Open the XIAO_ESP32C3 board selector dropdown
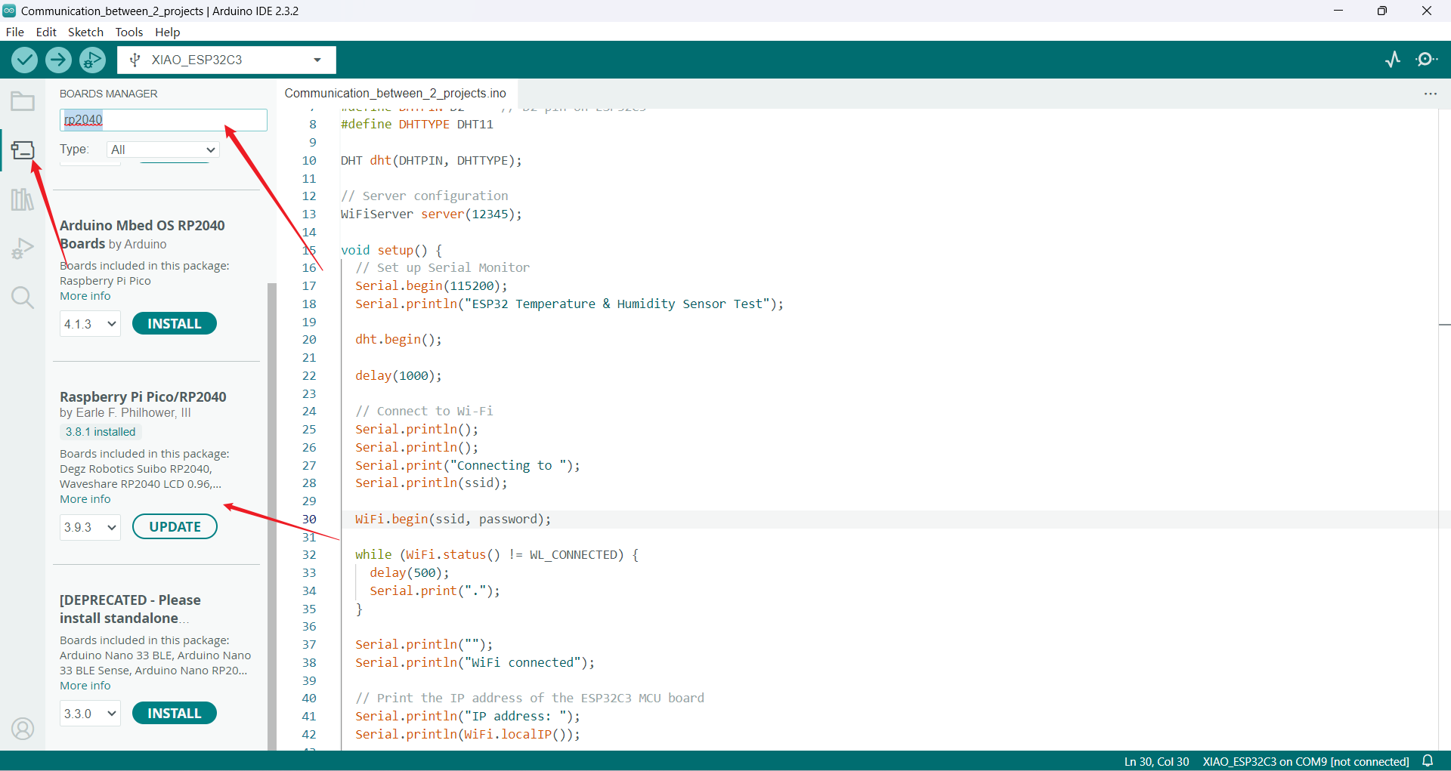 click(227, 60)
